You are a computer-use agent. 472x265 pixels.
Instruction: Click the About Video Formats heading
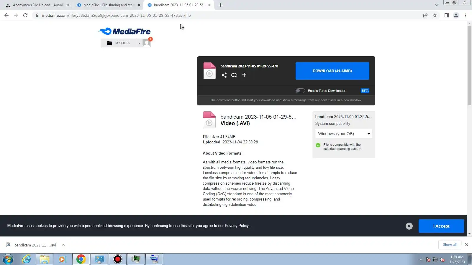[x=222, y=153]
